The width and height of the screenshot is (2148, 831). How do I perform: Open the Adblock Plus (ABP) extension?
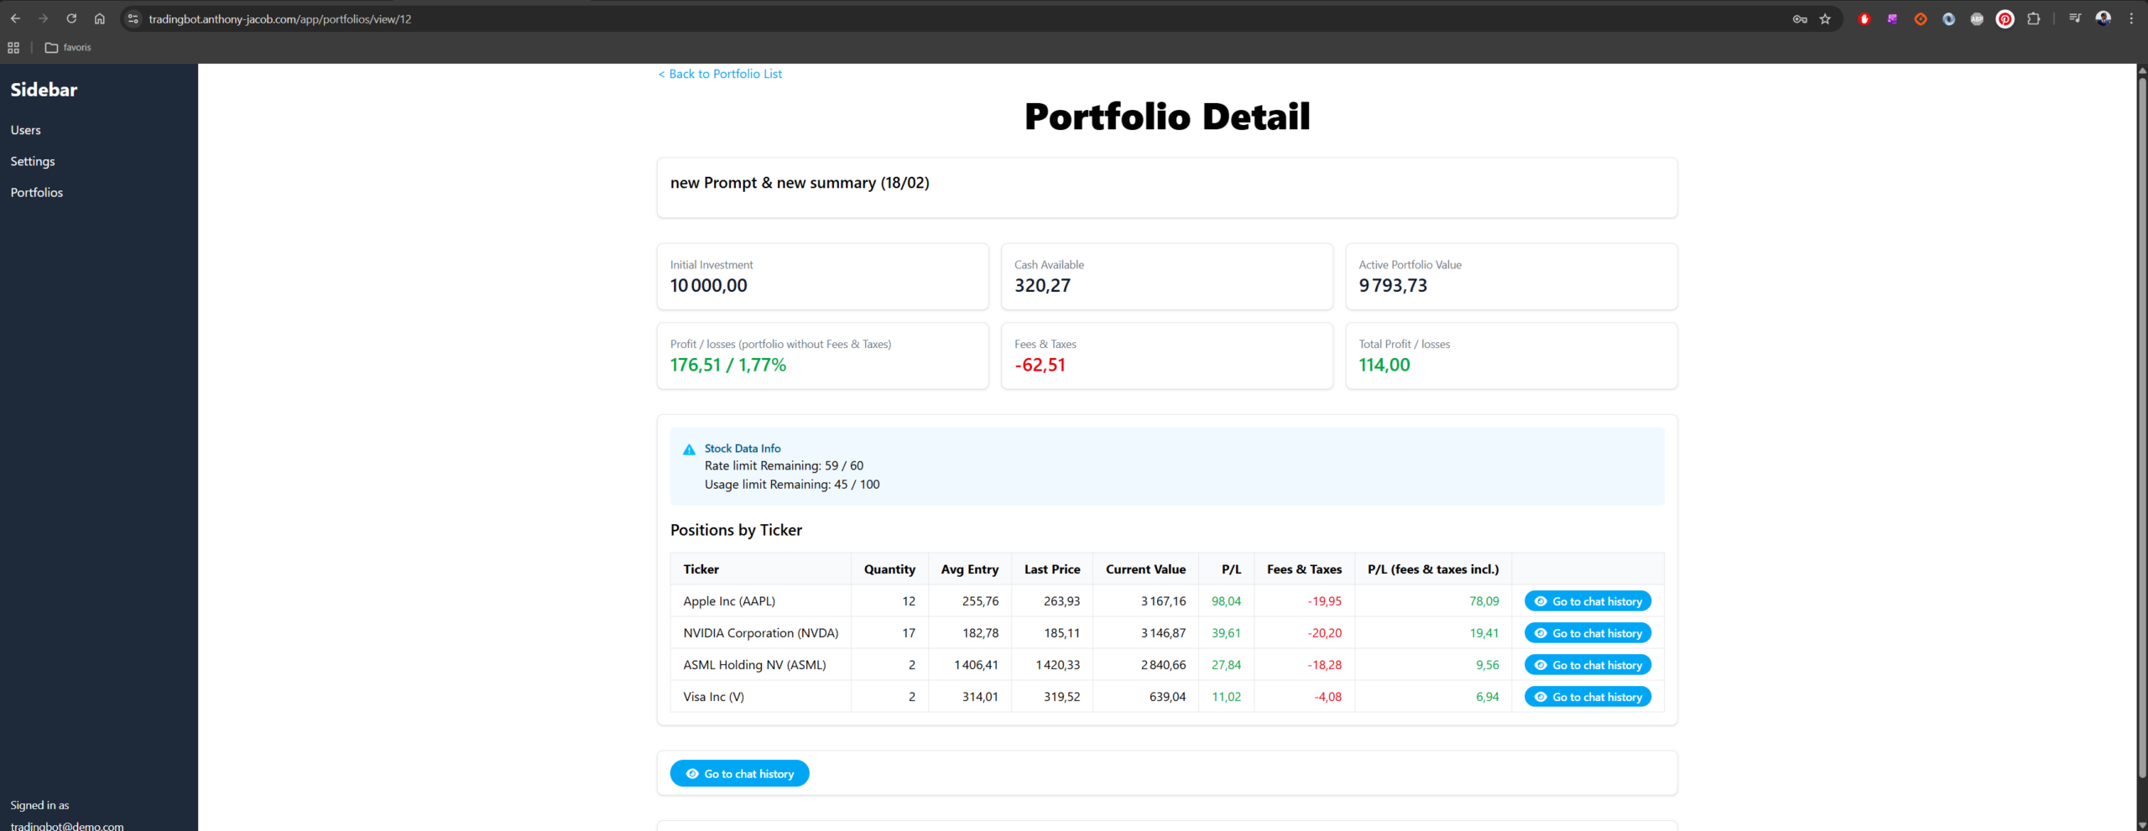point(1977,19)
